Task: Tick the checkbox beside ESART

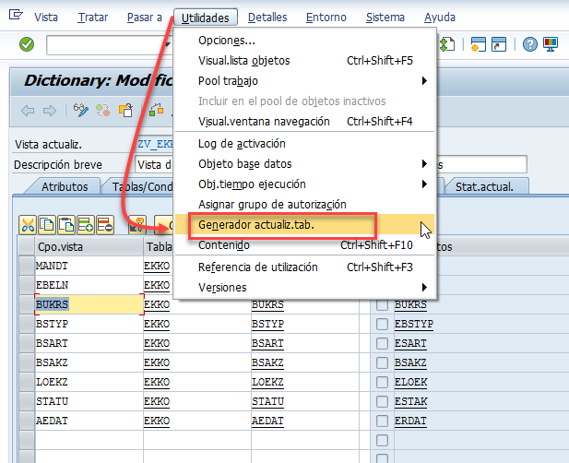Action: tap(382, 343)
